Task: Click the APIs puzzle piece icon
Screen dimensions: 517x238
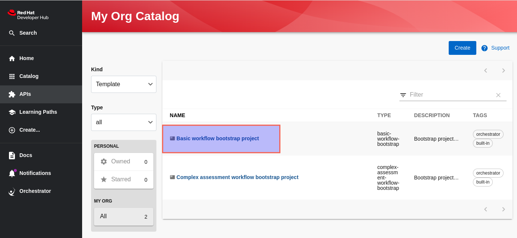Action: [x=12, y=94]
